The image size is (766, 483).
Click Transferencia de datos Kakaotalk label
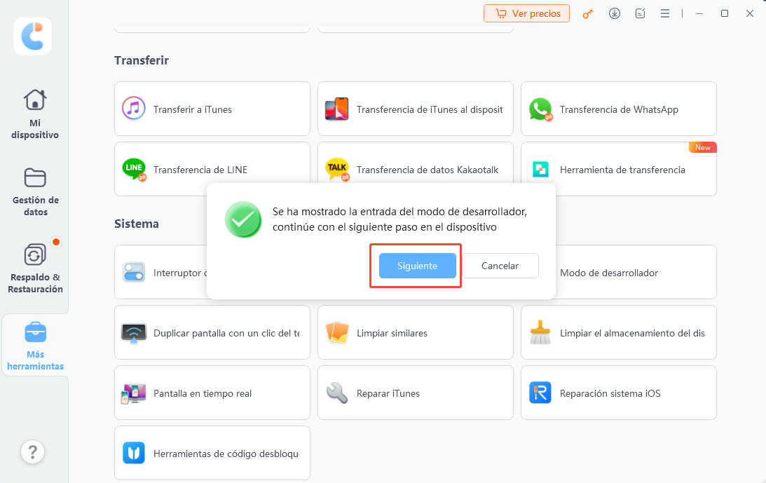point(428,170)
